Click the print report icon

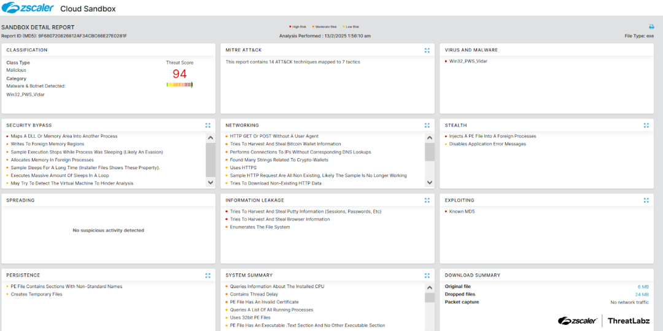coord(651,27)
